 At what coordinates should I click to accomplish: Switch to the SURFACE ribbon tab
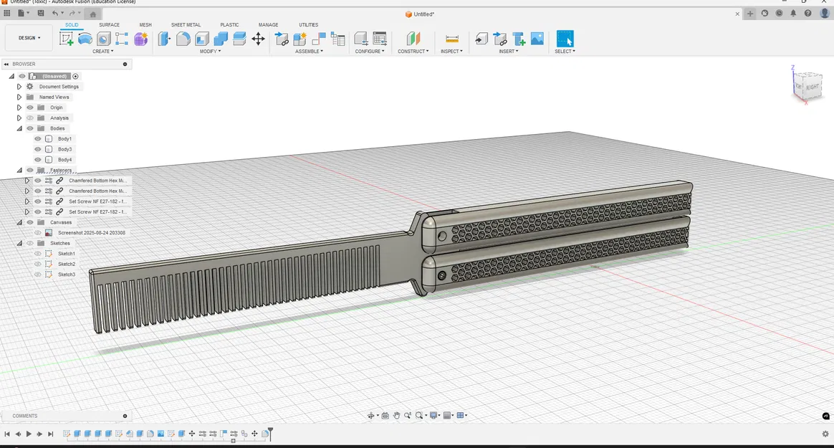[110, 24]
